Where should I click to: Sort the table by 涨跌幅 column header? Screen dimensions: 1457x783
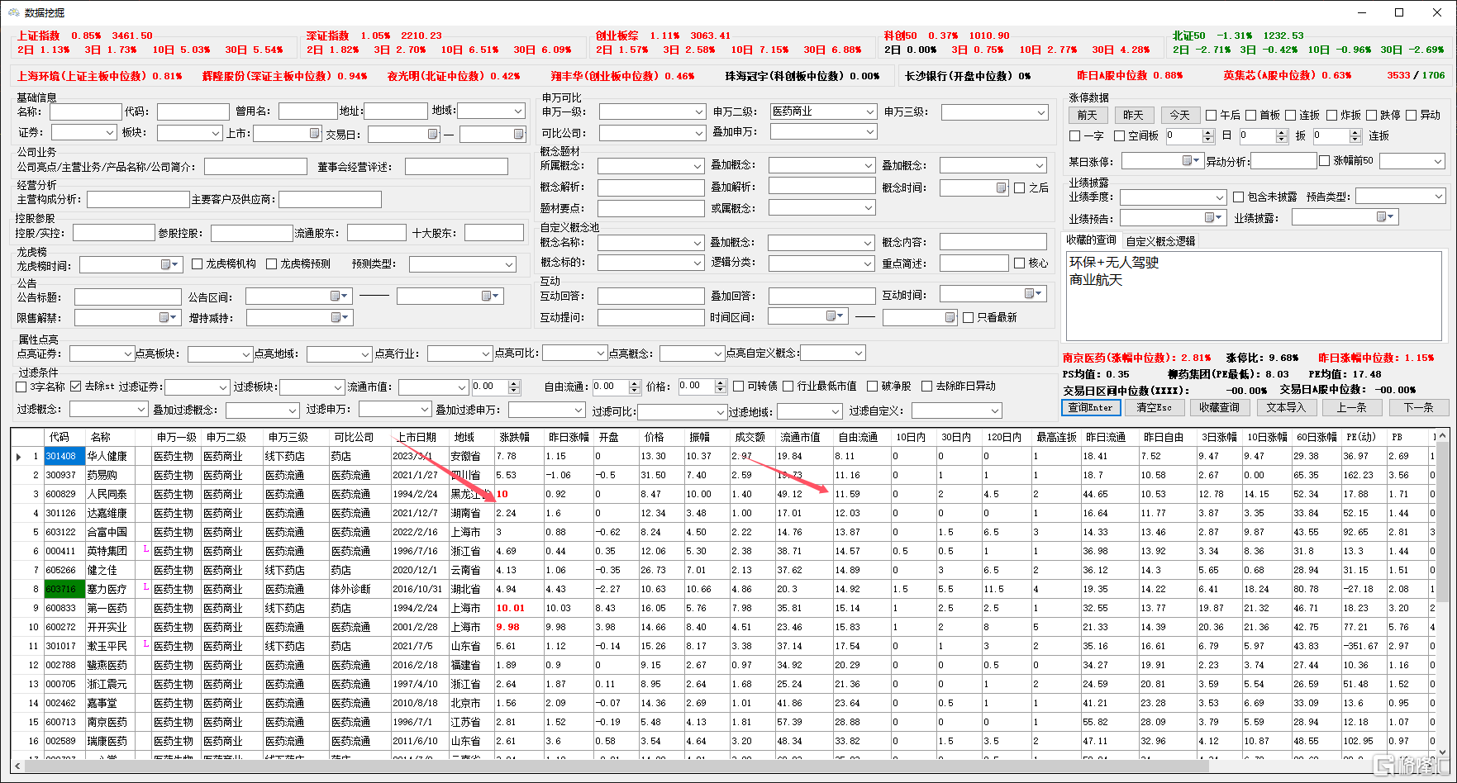tap(519, 437)
